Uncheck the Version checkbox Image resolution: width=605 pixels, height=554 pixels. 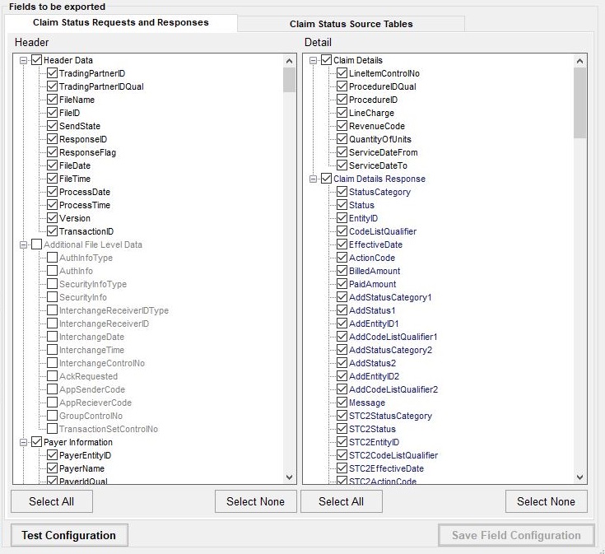(x=52, y=218)
